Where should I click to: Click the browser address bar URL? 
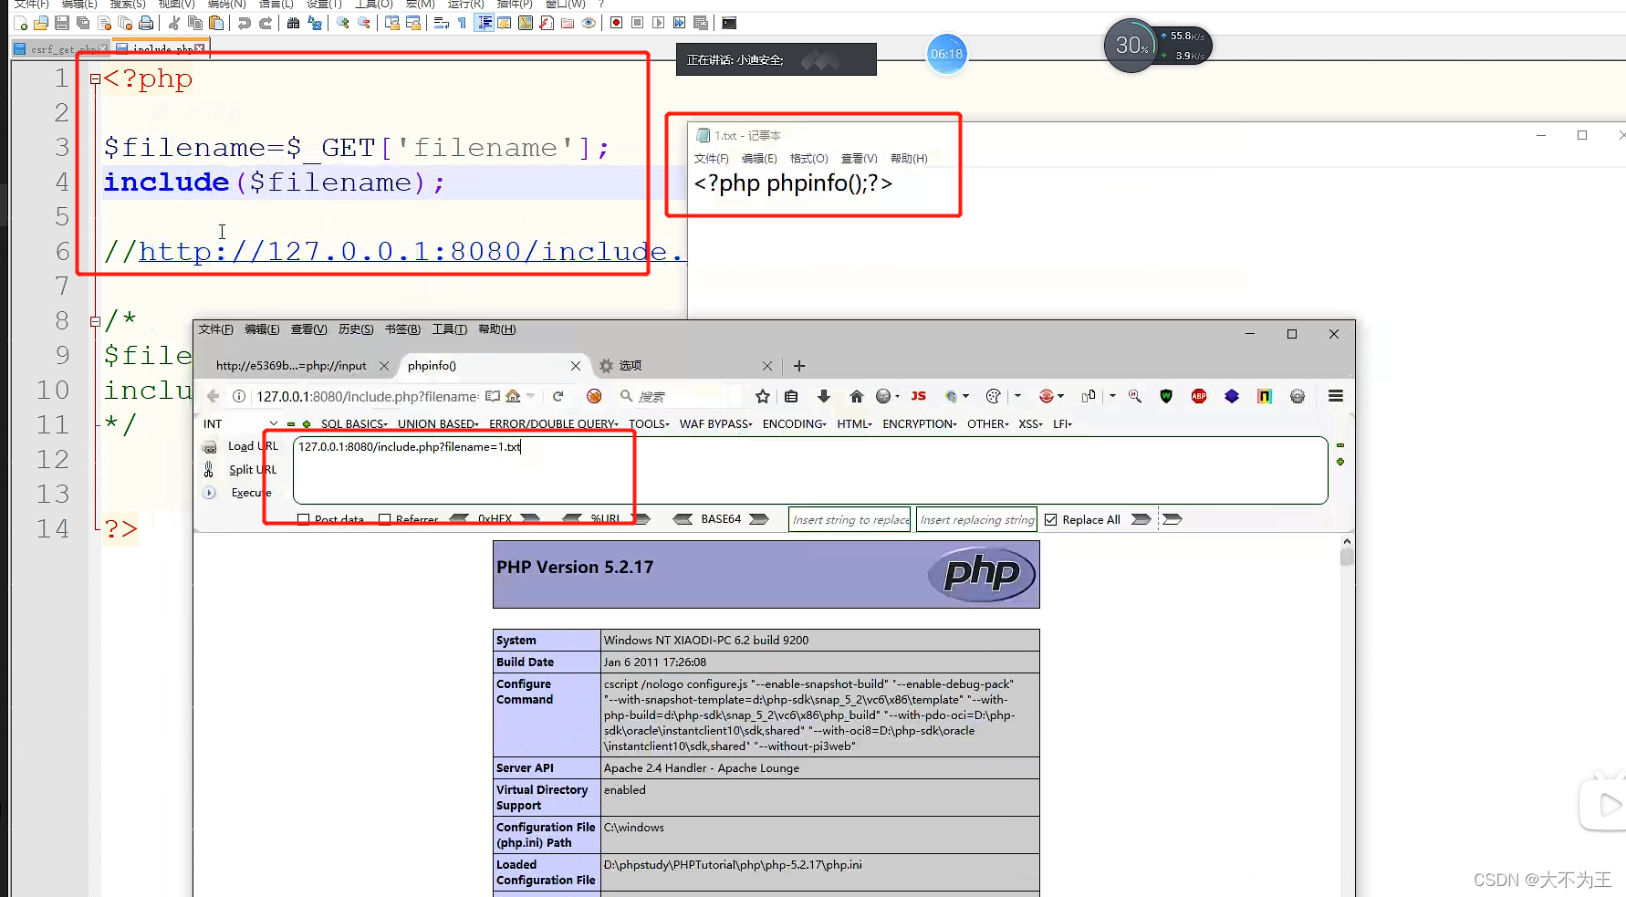[367, 396]
